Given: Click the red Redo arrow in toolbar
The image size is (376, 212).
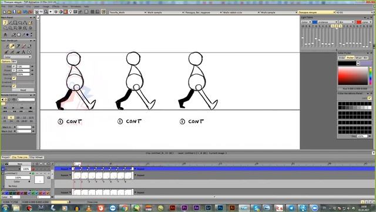Looking at the screenshot, I should [31, 12].
